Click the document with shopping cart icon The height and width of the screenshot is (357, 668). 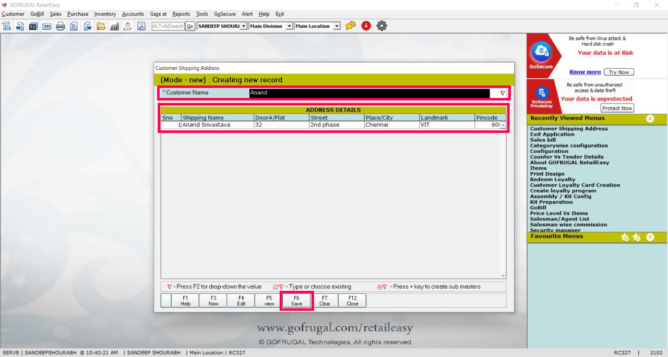point(88,26)
